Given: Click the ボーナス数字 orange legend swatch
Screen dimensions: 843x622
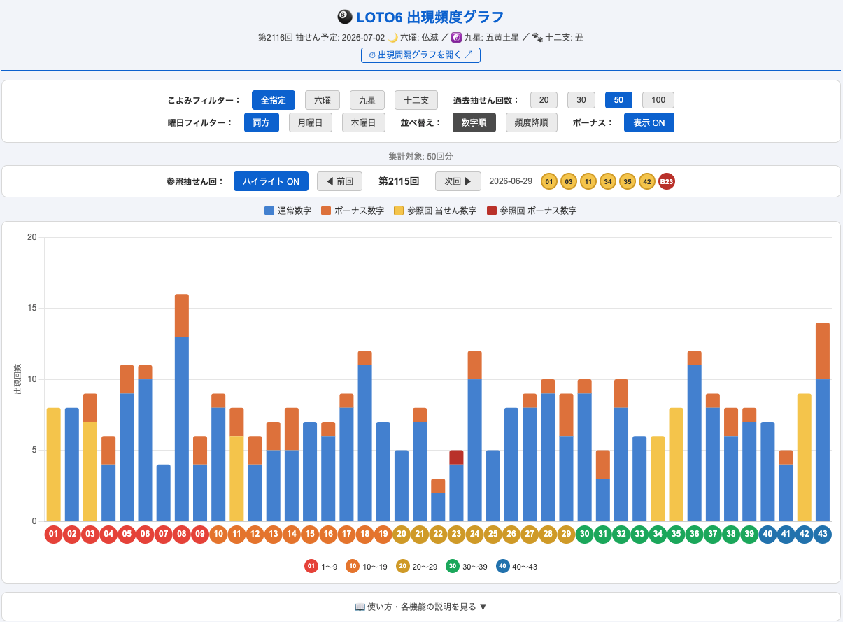Looking at the screenshot, I should point(326,211).
